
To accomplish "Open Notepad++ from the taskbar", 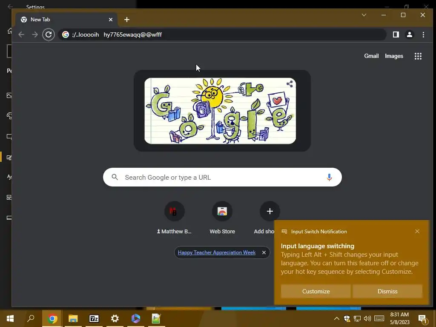I will [156, 318].
